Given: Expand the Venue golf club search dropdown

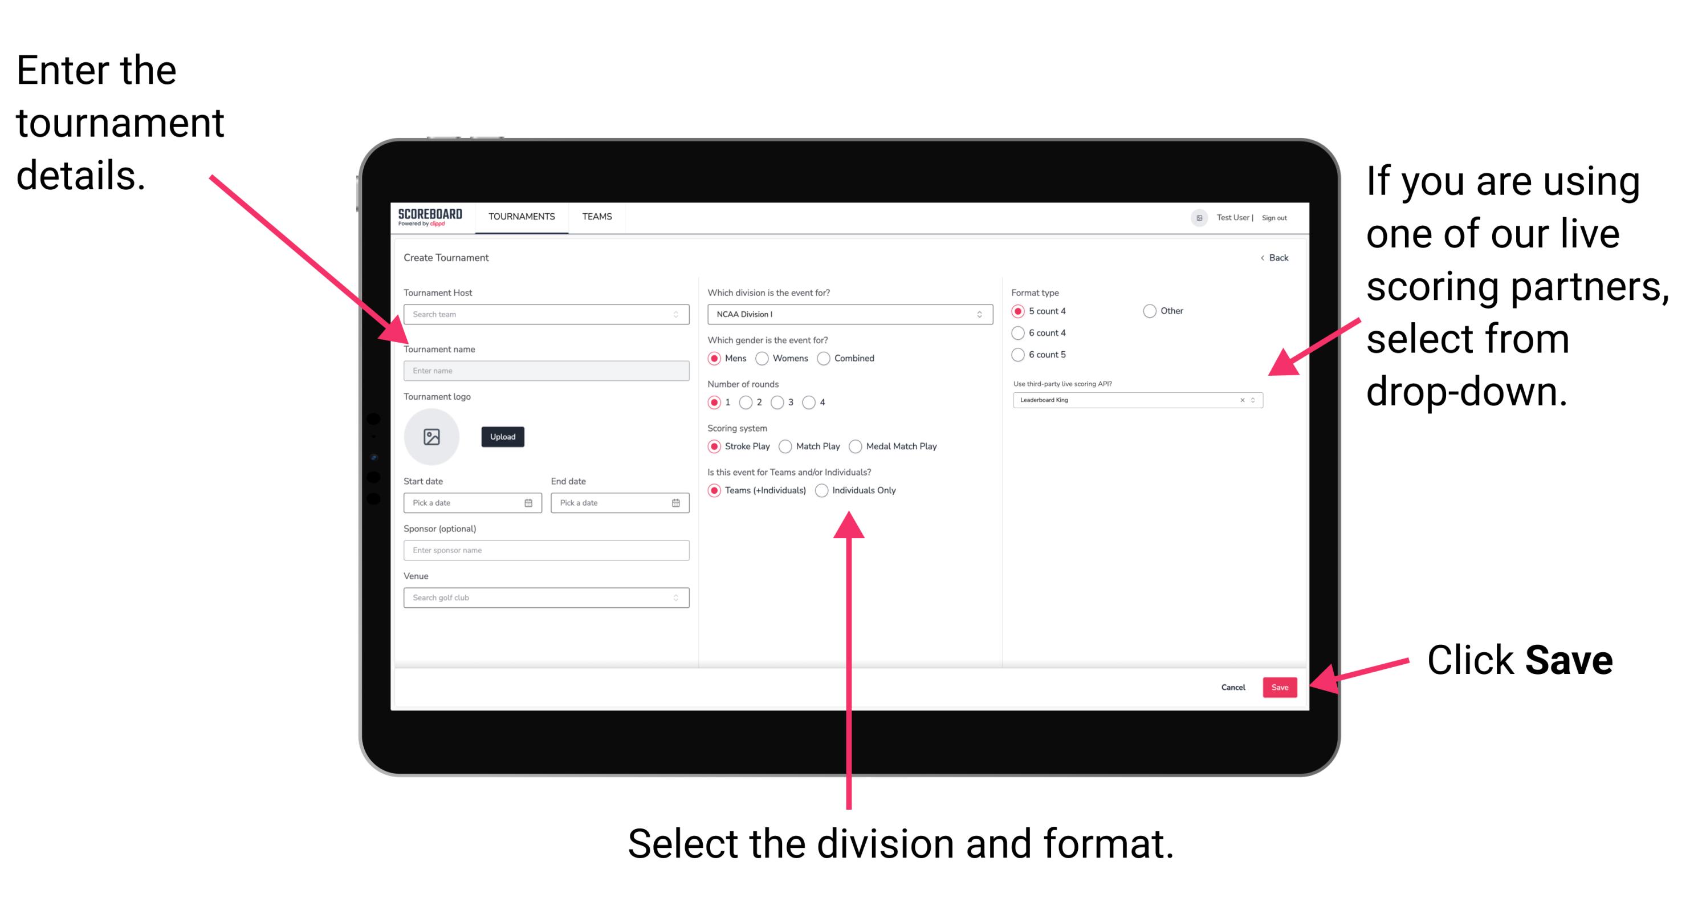Looking at the screenshot, I should click(675, 598).
